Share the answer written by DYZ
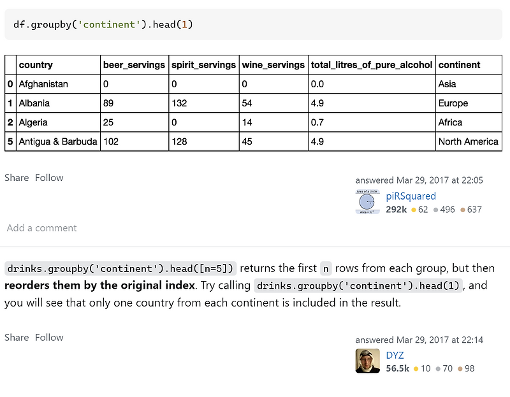510x397 pixels. click(x=17, y=337)
